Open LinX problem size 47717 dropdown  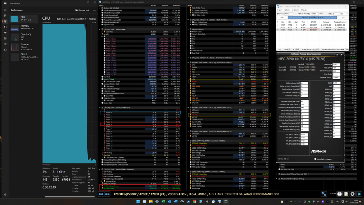289,14
